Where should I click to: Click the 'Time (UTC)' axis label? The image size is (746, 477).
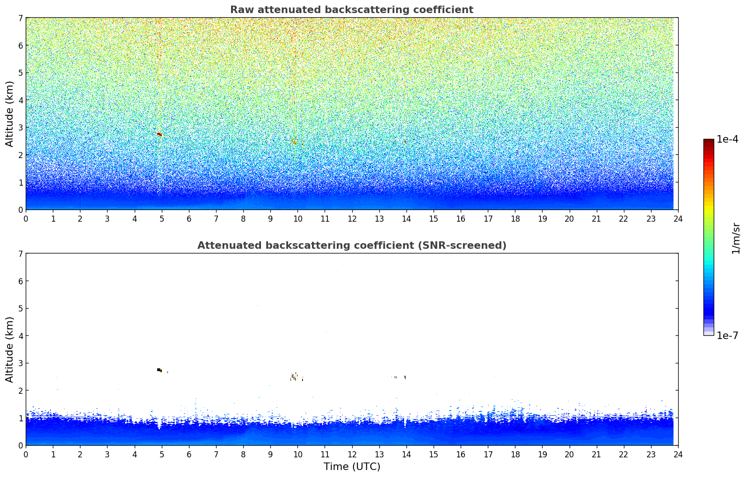pyautogui.click(x=352, y=466)
